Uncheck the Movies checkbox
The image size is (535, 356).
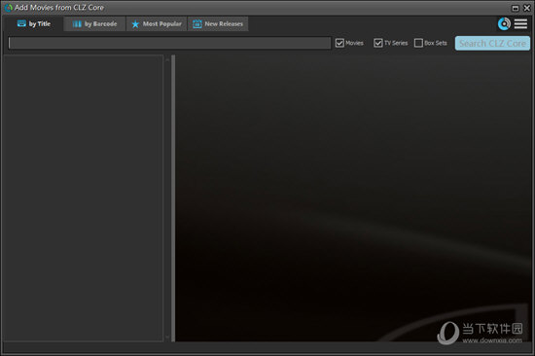(339, 43)
